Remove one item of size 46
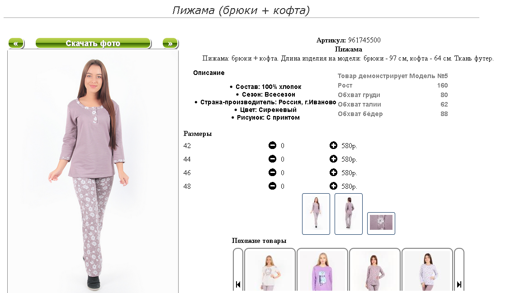The height and width of the screenshot is (293, 506). point(272,172)
